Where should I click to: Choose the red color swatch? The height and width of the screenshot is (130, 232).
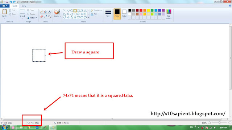(141, 10)
